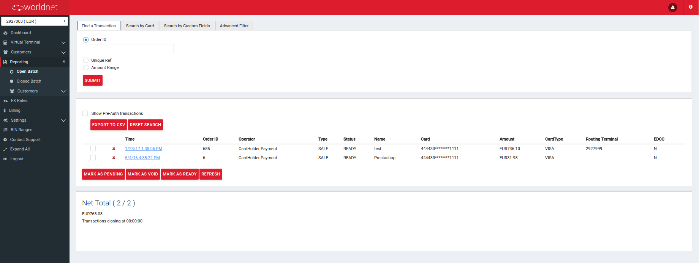Click the Reporting document icon
The width and height of the screenshot is (699, 263).
[5, 62]
